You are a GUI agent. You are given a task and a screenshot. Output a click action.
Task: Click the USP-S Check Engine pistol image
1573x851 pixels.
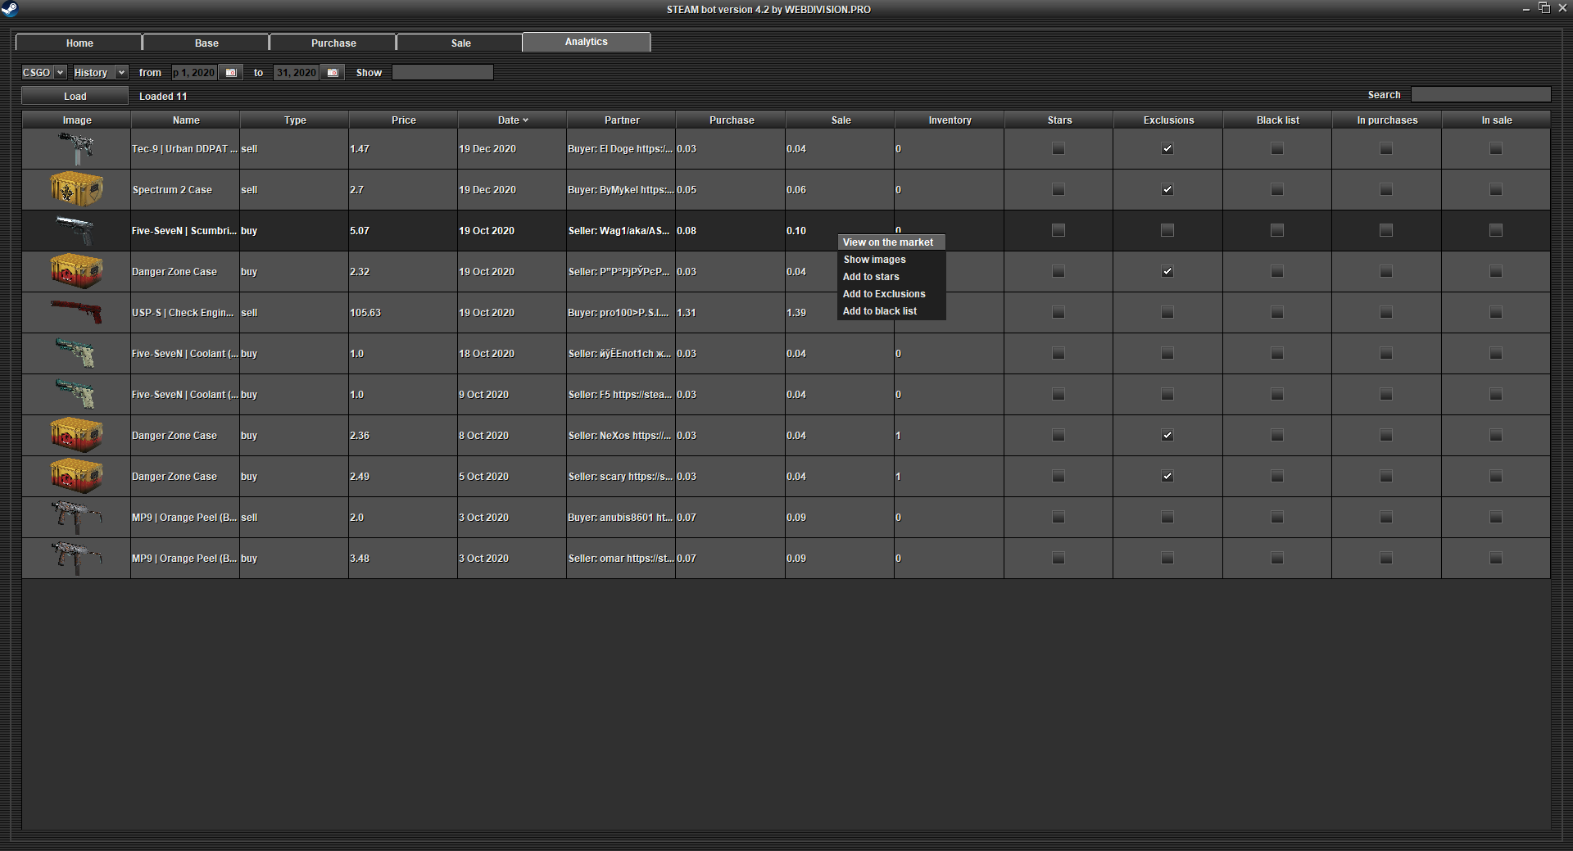(76, 313)
